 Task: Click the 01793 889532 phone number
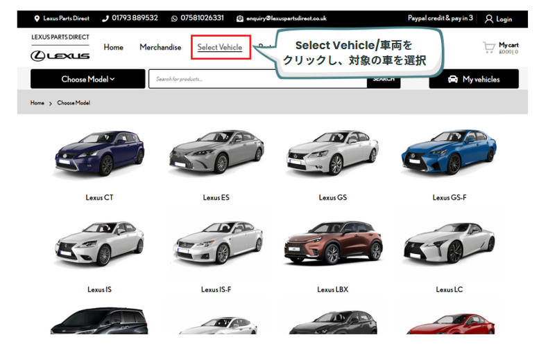point(135,18)
